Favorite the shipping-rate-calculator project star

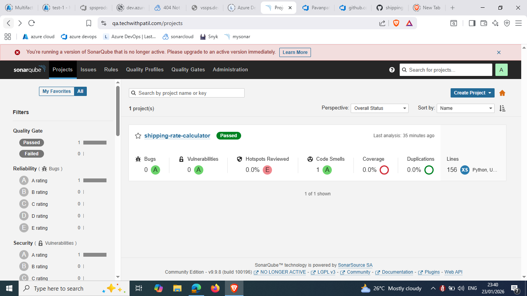[138, 136]
